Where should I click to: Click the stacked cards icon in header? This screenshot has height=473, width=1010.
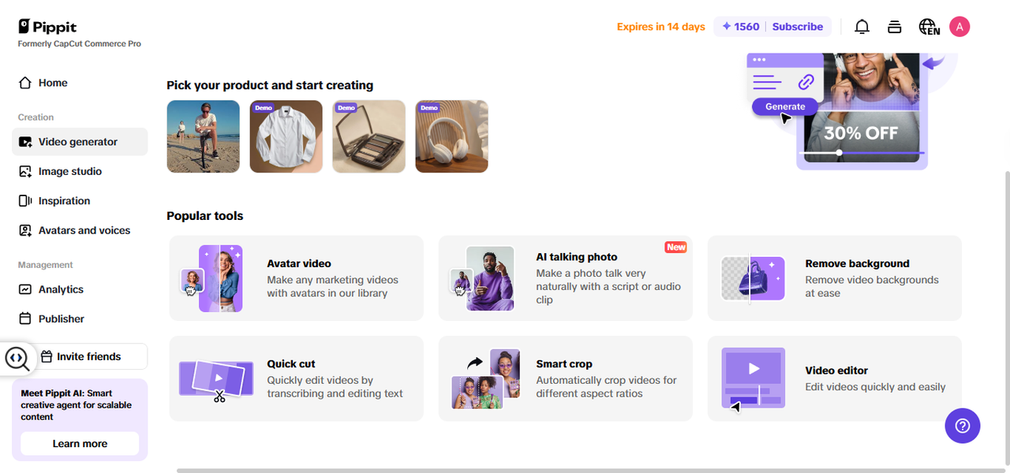point(894,27)
